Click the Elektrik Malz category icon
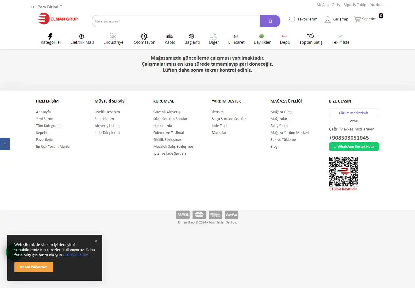The width and height of the screenshot is (415, 288). pos(82,36)
